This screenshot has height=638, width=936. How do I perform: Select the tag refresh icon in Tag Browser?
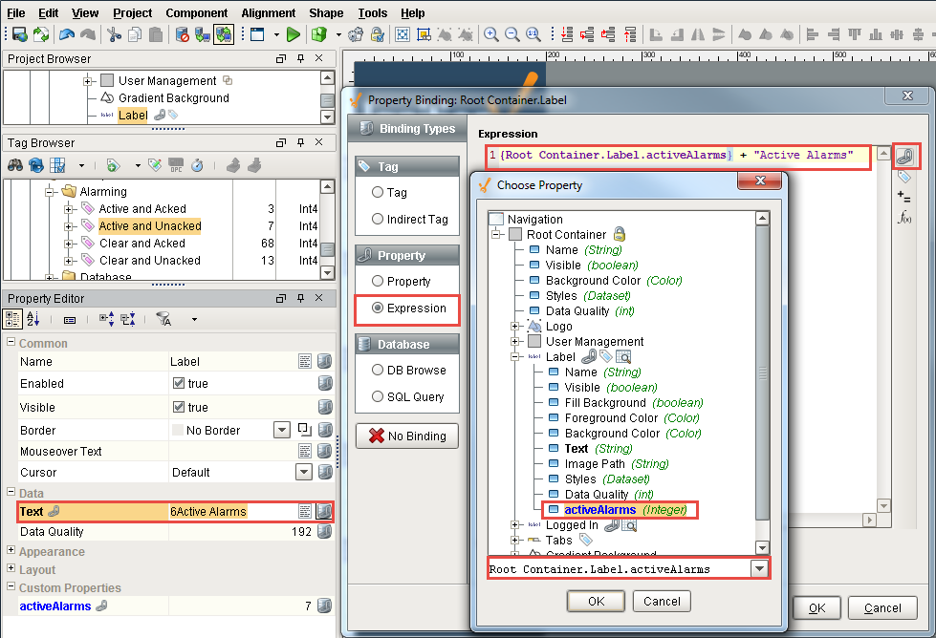point(35,164)
